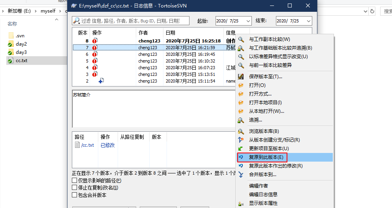Select revision 4 row dated 16:07:23
Image resolution: width=392 pixels, height=208 pixels.
point(154,68)
